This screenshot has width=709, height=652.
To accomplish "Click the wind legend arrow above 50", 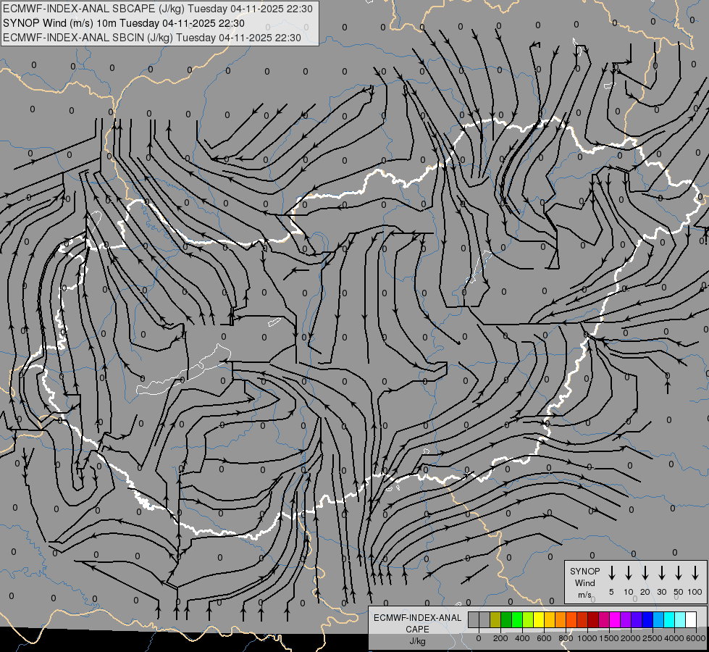I will [x=679, y=573].
